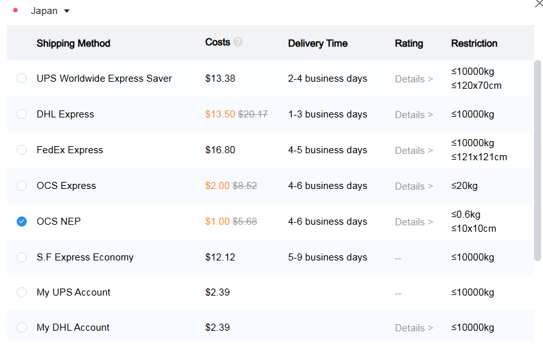Click the Costs help question mark icon
Screen dimensions: 543x346
point(238,42)
